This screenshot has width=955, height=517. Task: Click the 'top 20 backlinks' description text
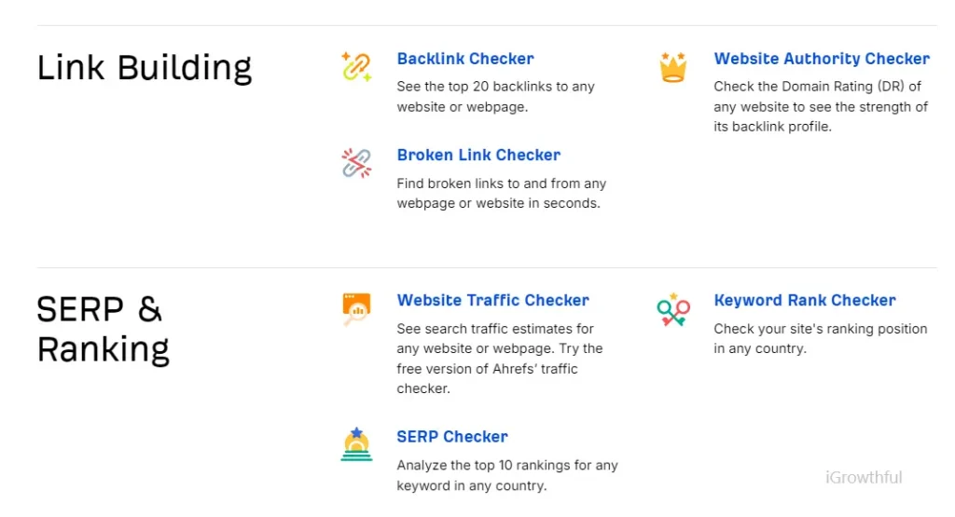496,97
